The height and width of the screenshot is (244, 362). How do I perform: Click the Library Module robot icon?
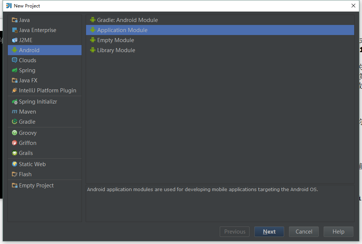click(x=93, y=50)
